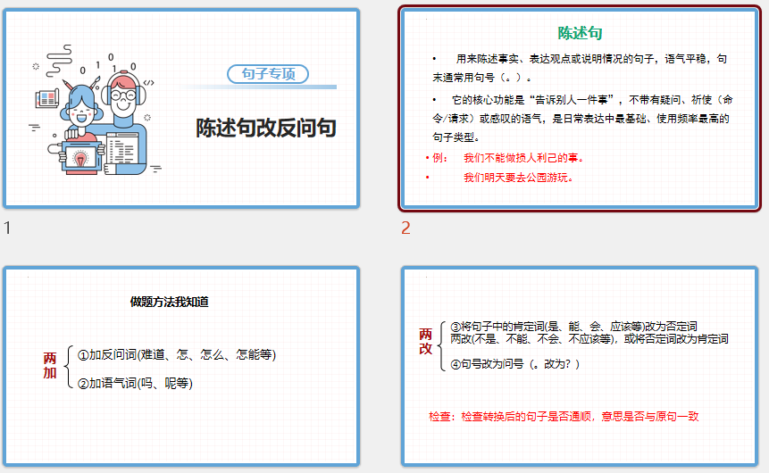Click the red 两加 label
The height and width of the screenshot is (473, 769).
pyautogui.click(x=49, y=366)
